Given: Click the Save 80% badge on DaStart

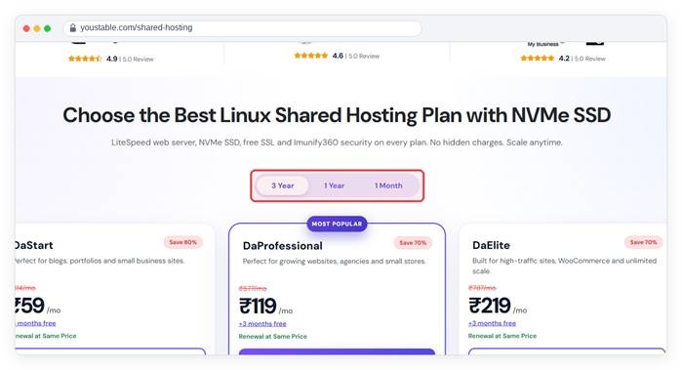Looking at the screenshot, I should 183,242.
